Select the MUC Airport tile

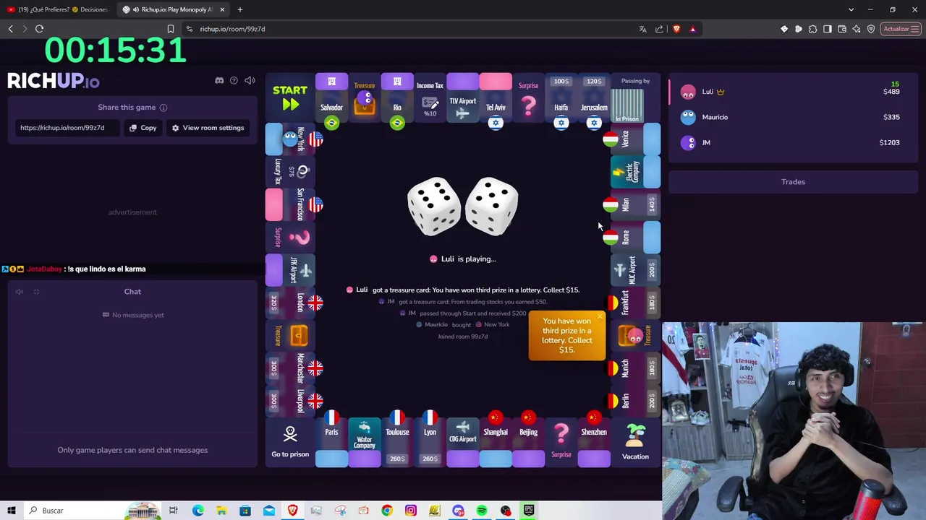click(x=635, y=270)
